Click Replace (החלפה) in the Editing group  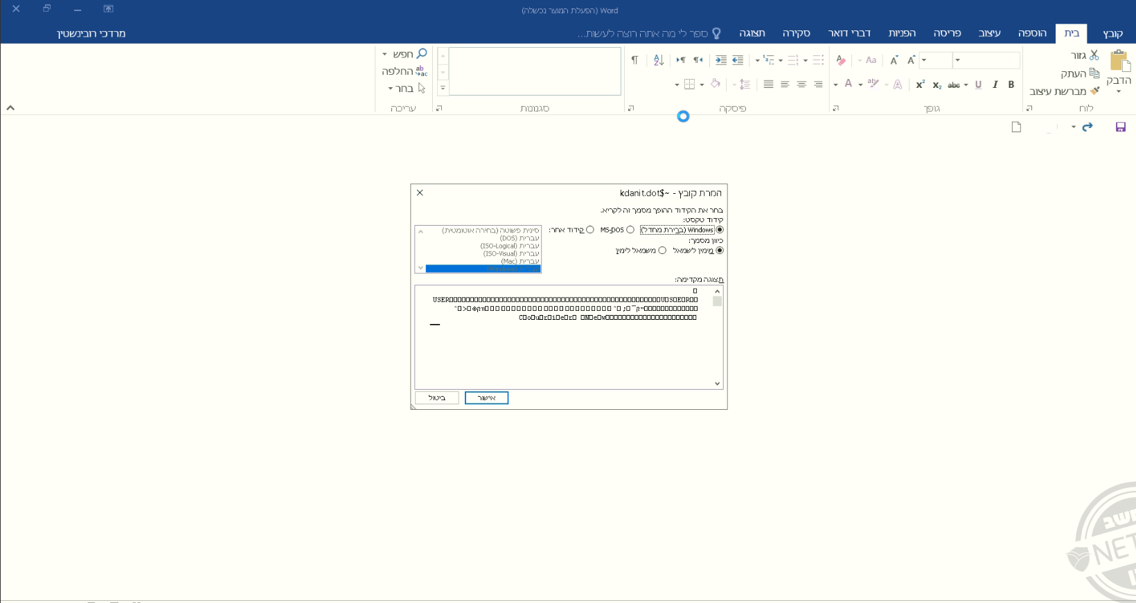click(405, 71)
